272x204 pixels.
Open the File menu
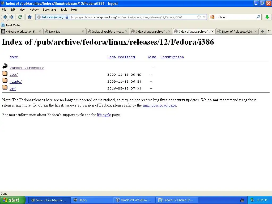click(x=4, y=10)
